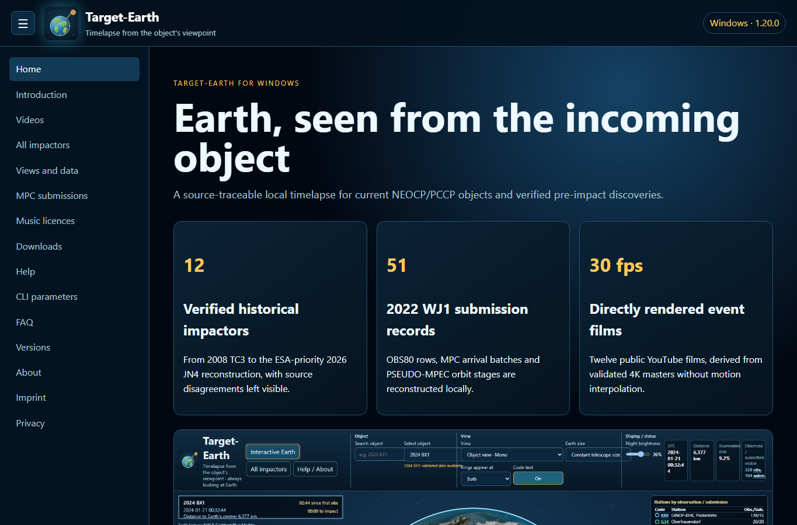Go to Videos in the sidebar
Screen dimensions: 797x525
[x=74, y=120]
